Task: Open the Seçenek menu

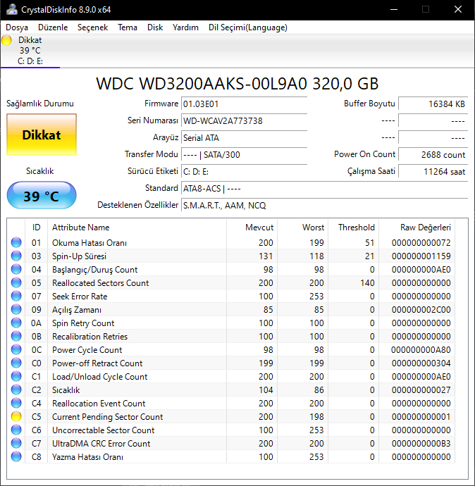Action: pos(92,27)
